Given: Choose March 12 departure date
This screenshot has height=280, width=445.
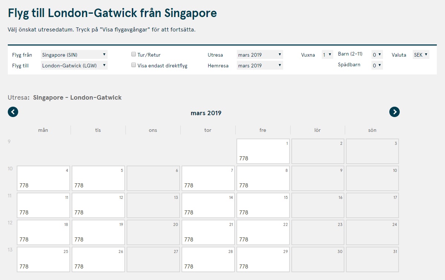Looking at the screenshot, I should pos(98,205).
